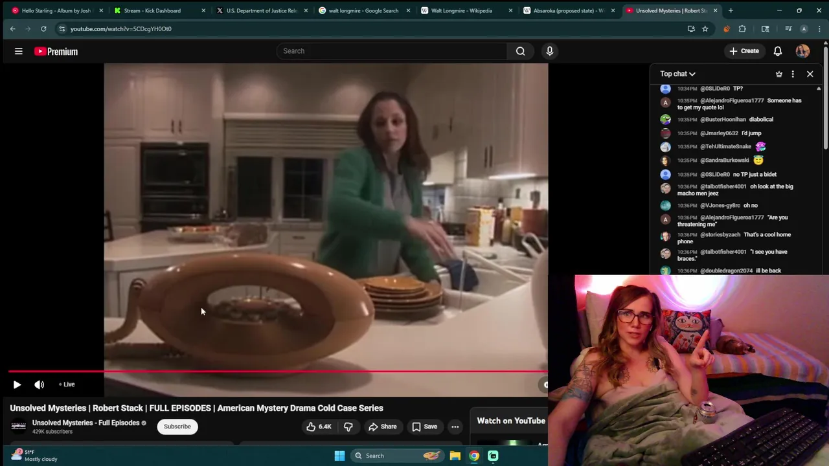
Task: Open the live chat crown leaderboard icon
Action: pos(779,74)
